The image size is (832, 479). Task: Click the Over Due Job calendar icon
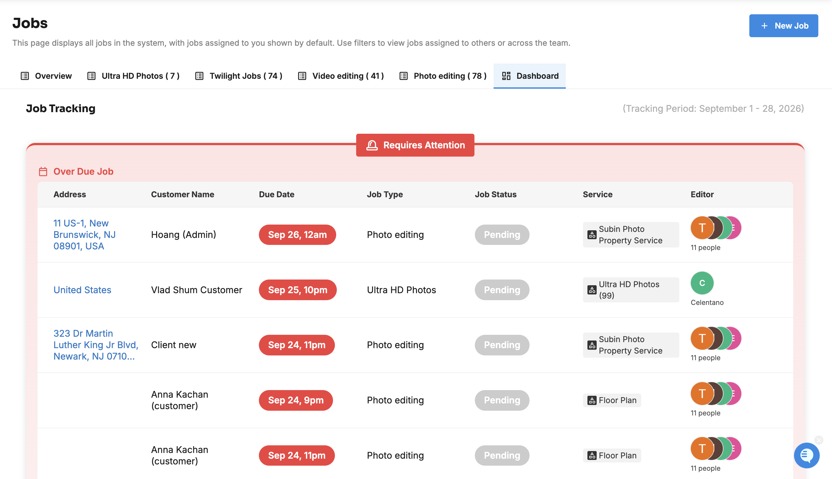click(x=43, y=172)
